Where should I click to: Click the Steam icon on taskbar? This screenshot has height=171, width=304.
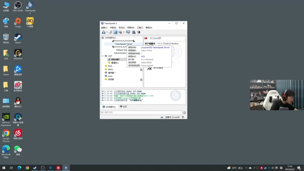point(35,168)
